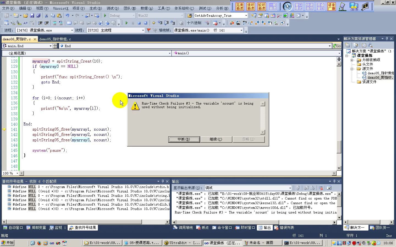Screen dimensions: 396x247
Task: Open the Debug configuration dropdown
Action: pyautogui.click(x=134, y=16)
